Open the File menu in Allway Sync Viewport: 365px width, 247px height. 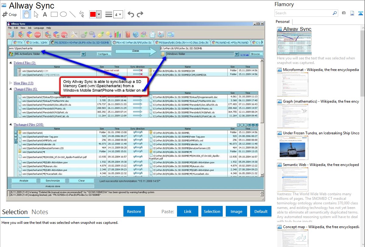tap(10, 28)
